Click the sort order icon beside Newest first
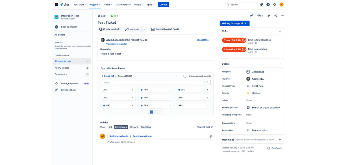 [x=212, y=127]
